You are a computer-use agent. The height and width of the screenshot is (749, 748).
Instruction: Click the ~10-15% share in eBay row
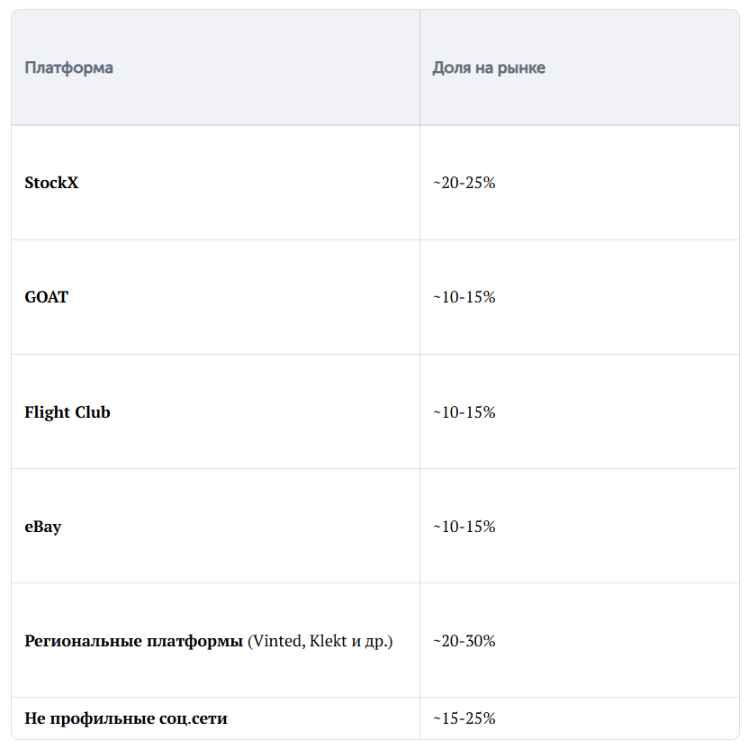(464, 527)
